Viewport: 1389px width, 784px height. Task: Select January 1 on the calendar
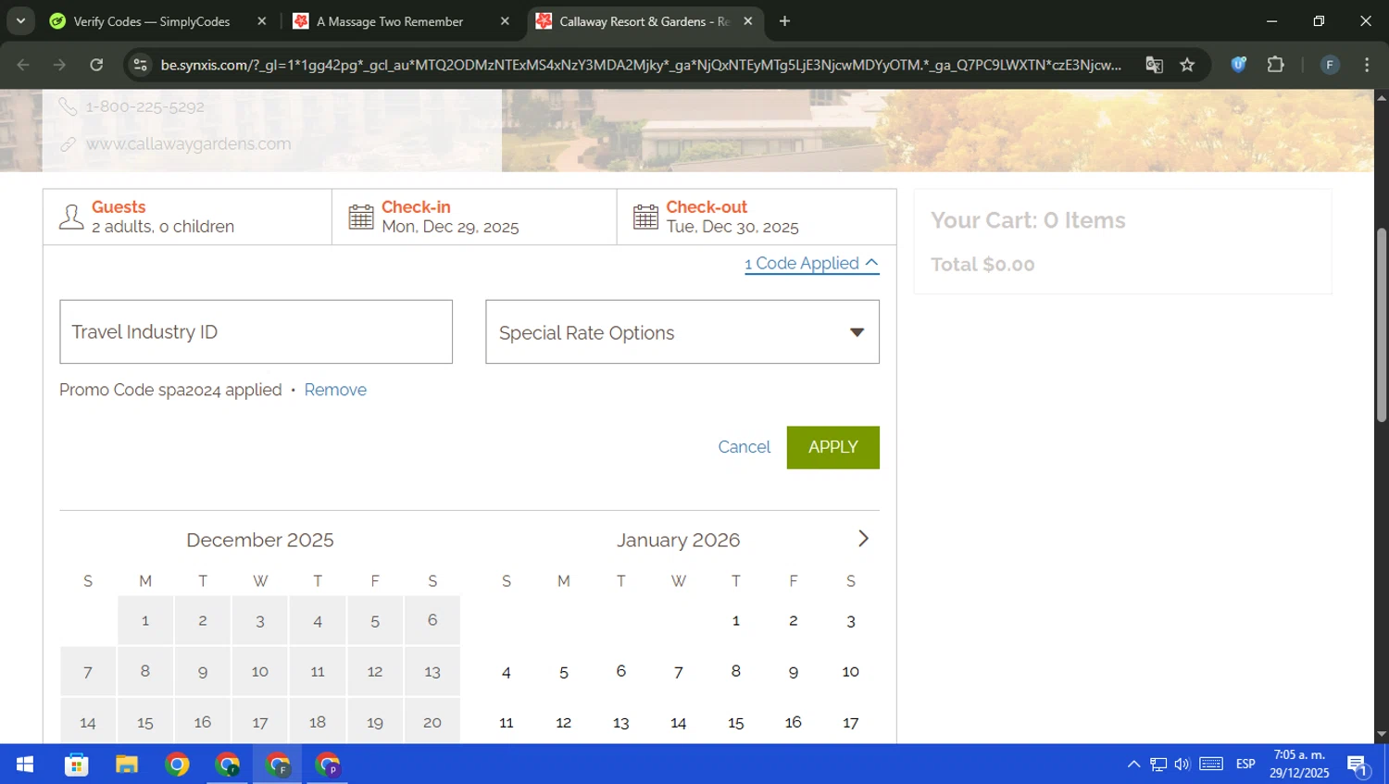736,620
